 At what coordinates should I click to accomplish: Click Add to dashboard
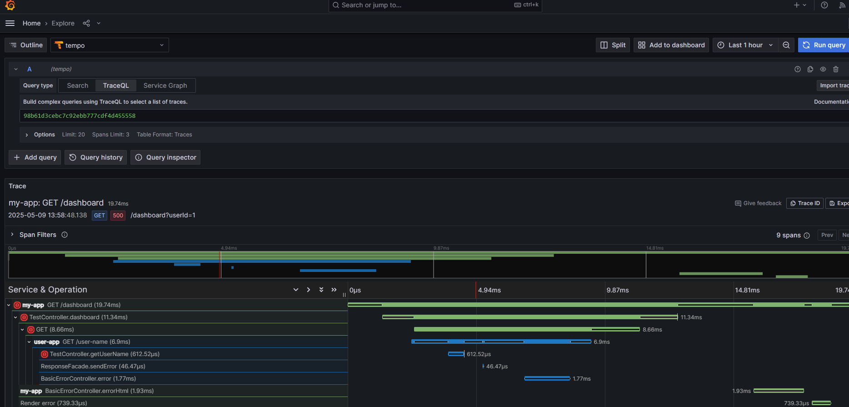pos(671,45)
